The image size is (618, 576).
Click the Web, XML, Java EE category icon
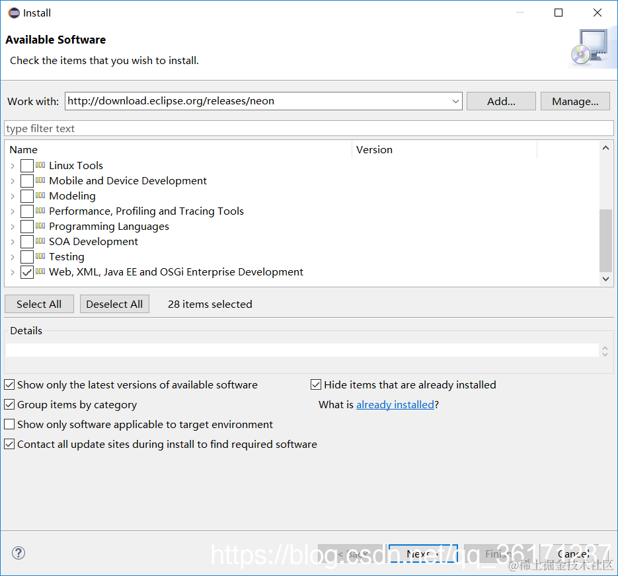pos(40,271)
